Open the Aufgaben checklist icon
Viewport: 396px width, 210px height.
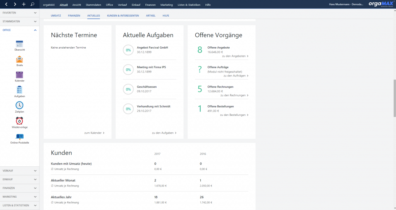(19, 90)
